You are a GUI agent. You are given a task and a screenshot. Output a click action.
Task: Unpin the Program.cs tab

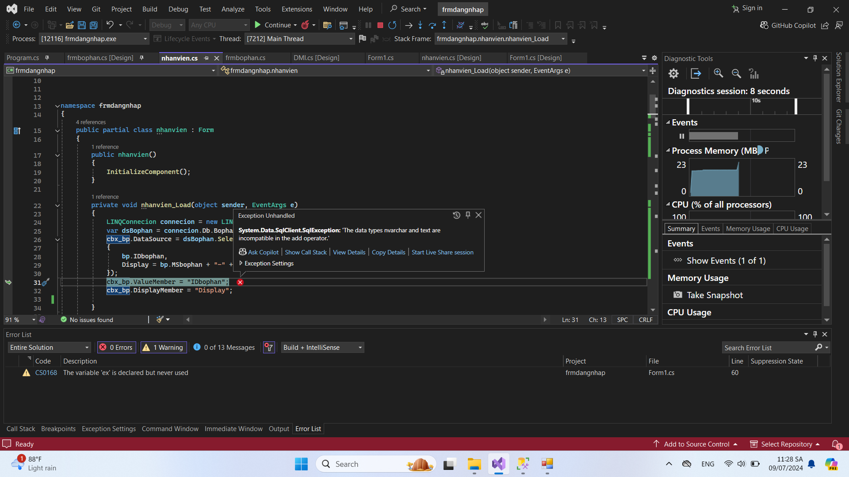(x=47, y=58)
